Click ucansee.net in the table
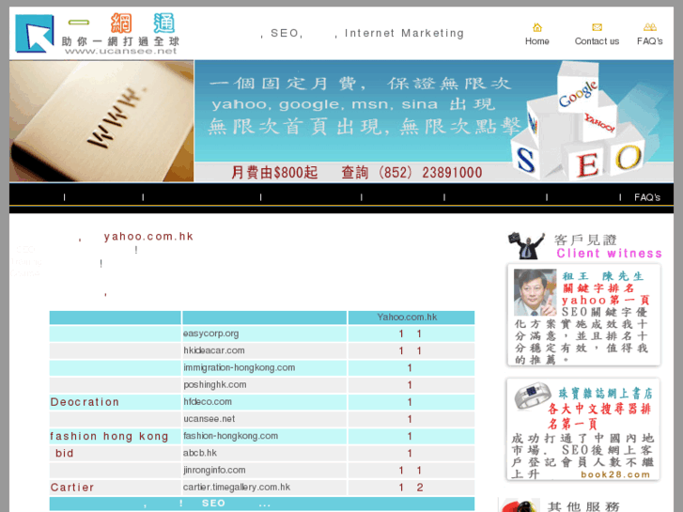 pos(210,419)
